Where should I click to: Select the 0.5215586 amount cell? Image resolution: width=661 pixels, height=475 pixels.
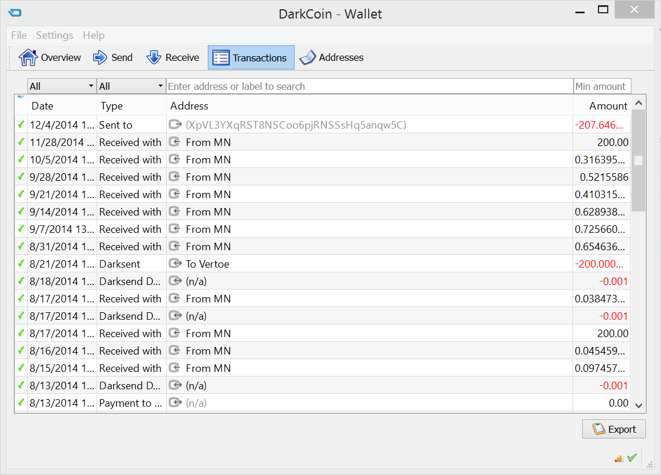601,177
